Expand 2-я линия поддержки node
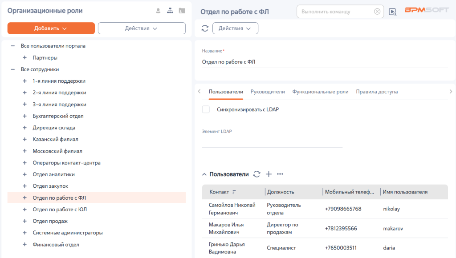 (x=25, y=93)
